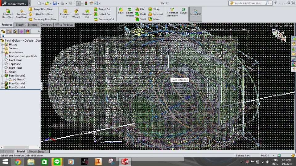Select the Revolved Cut tool
296x166 pixels.
coord(87,14)
